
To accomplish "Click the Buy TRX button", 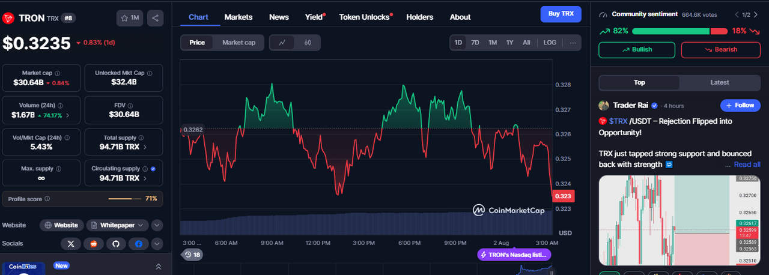I will pyautogui.click(x=561, y=14).
